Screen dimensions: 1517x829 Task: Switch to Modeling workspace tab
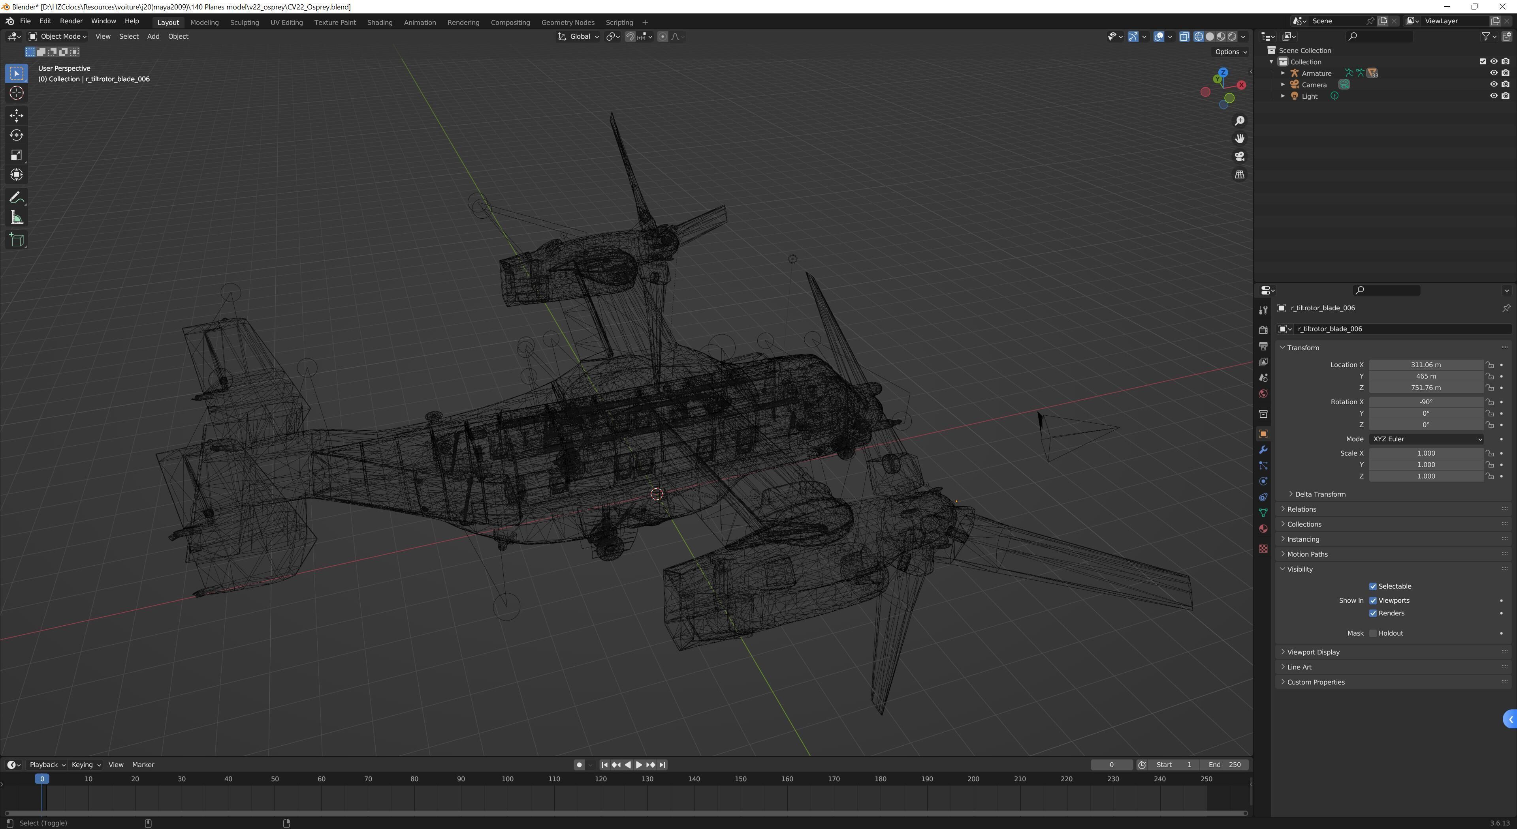[204, 23]
